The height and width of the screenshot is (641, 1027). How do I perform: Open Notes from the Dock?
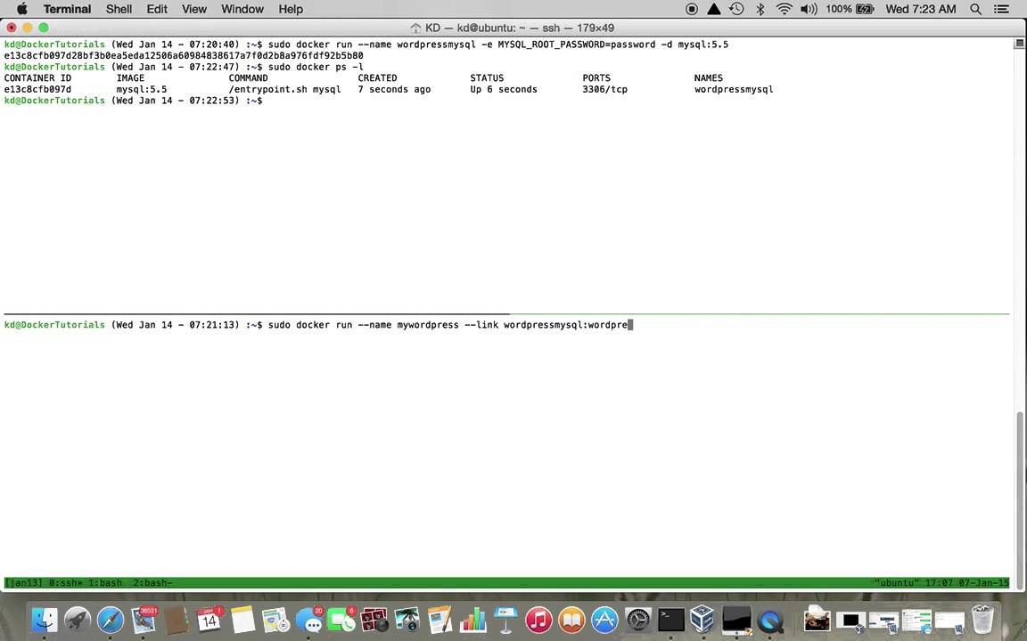242,620
